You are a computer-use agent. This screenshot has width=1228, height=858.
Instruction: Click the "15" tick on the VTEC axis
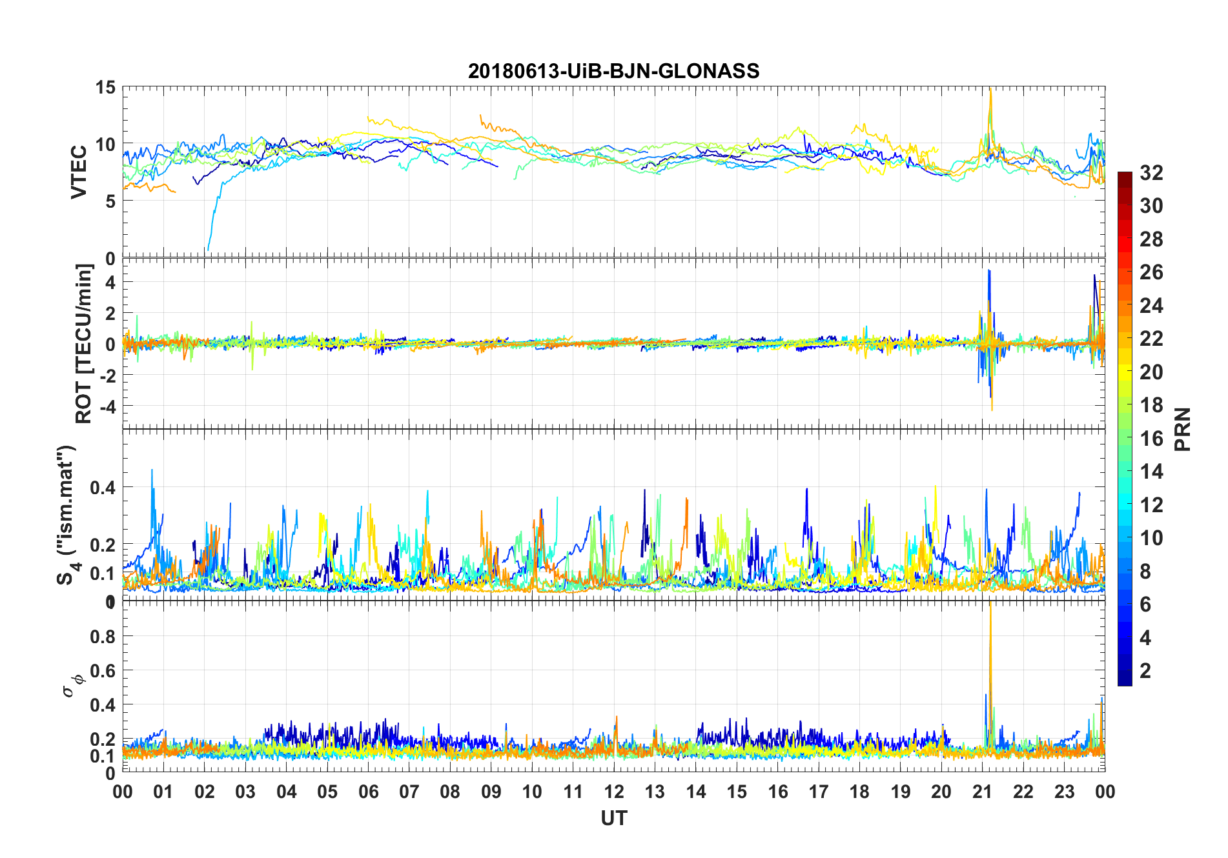point(105,87)
